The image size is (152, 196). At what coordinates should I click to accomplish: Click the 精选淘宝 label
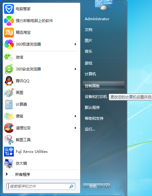click(23, 33)
